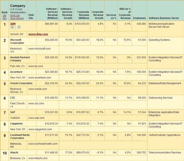The image size is (184, 161).
Task: Click the company Sort Down link
Action: [17, 18]
